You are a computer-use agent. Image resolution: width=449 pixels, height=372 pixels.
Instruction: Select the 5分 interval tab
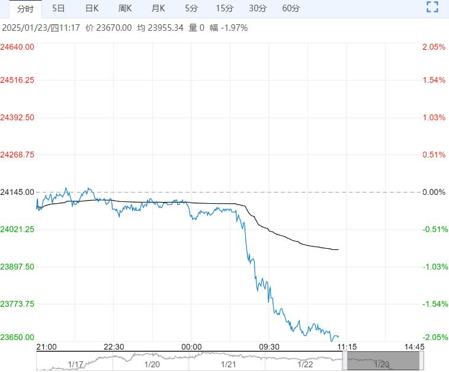(191, 8)
